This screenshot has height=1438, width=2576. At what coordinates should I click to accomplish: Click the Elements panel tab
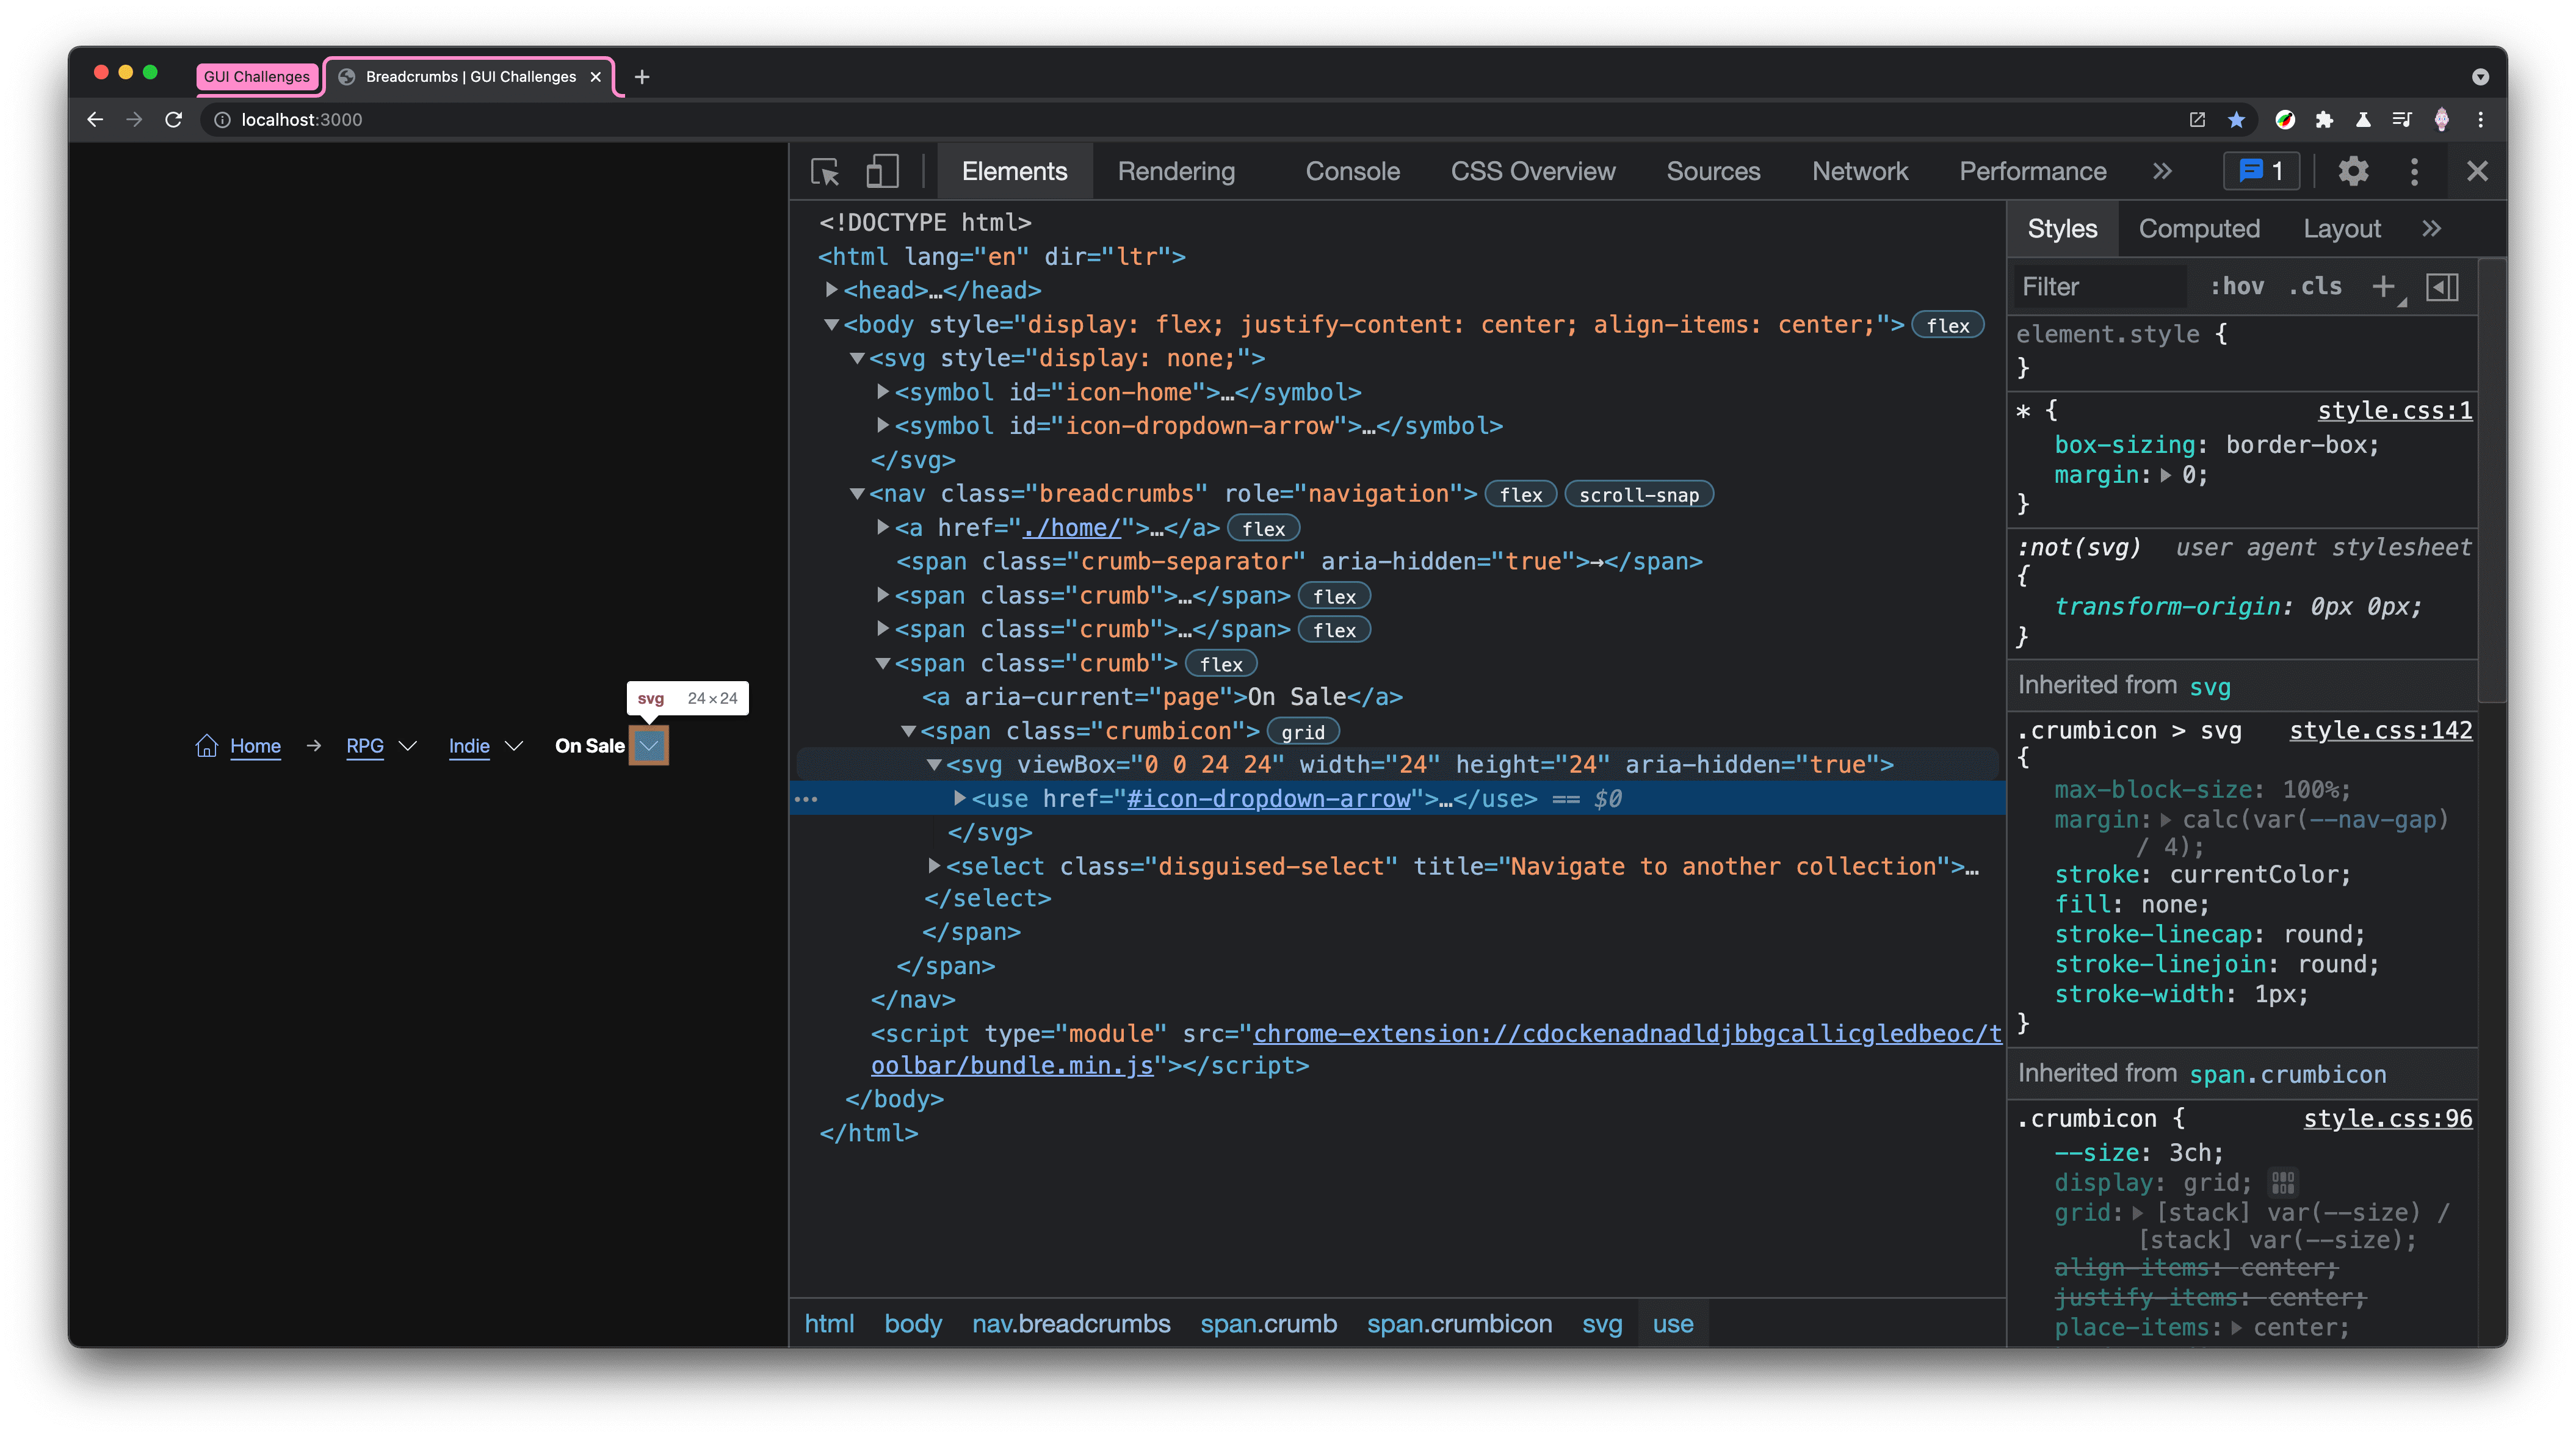[x=1018, y=172]
